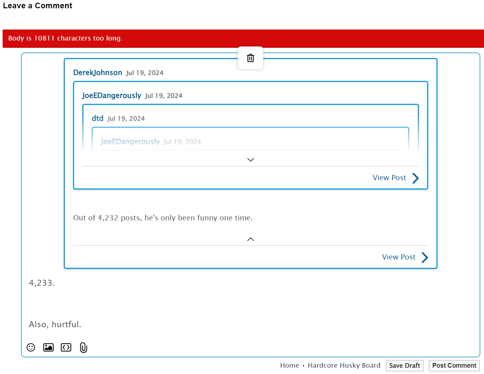Screen dimensions: 484x374
Task: Expand the nested dtd quote chevron
Action: [x=250, y=160]
